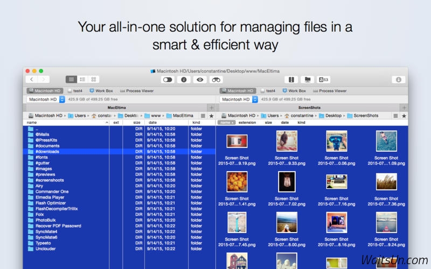Switch to icon grid view mode
The width and height of the screenshot is (431, 269).
[94, 80]
